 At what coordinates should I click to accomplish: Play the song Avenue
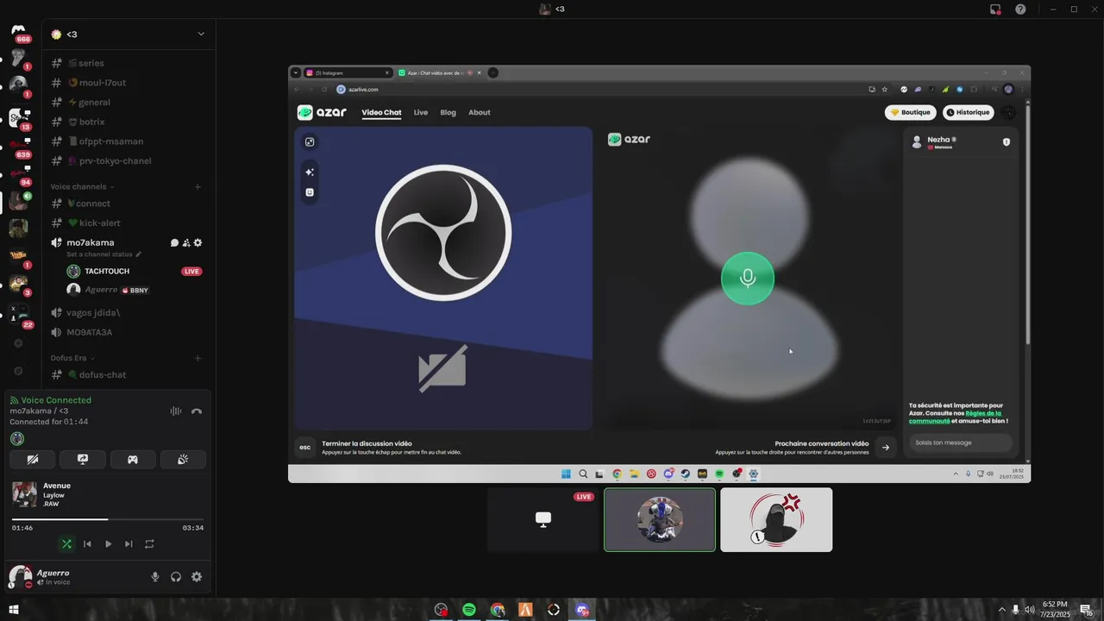click(x=108, y=544)
